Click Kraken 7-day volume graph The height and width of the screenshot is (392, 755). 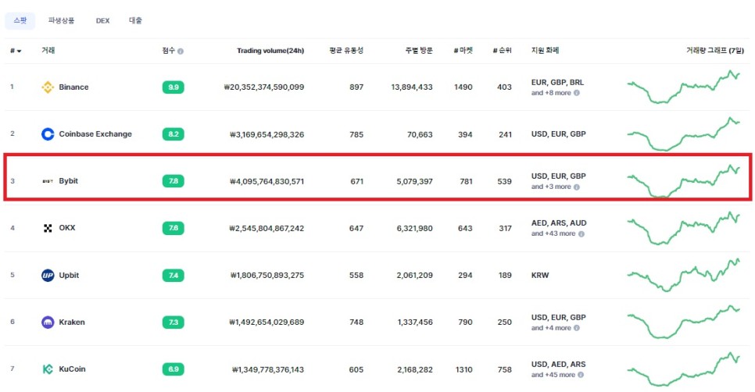[684, 323]
